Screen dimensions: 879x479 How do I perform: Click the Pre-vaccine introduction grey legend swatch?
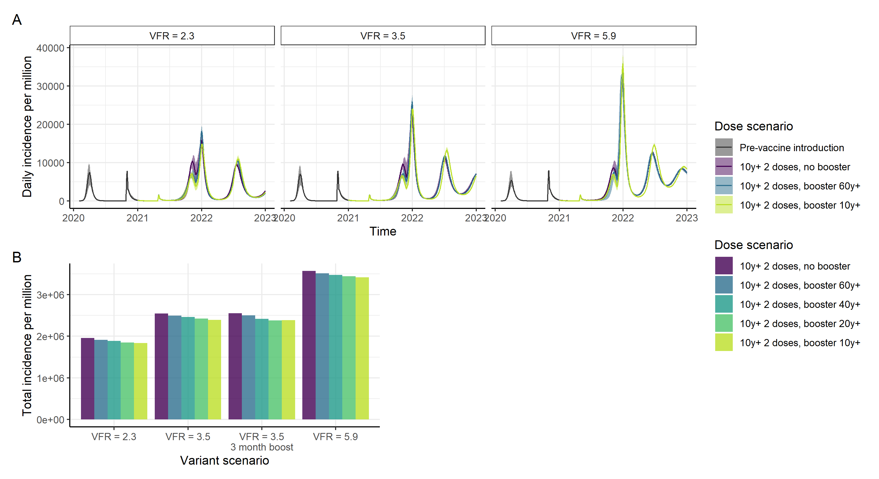tap(724, 147)
